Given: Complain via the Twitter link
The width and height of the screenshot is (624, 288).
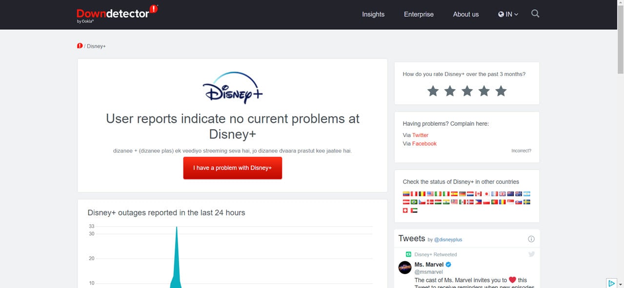Looking at the screenshot, I should [x=420, y=135].
